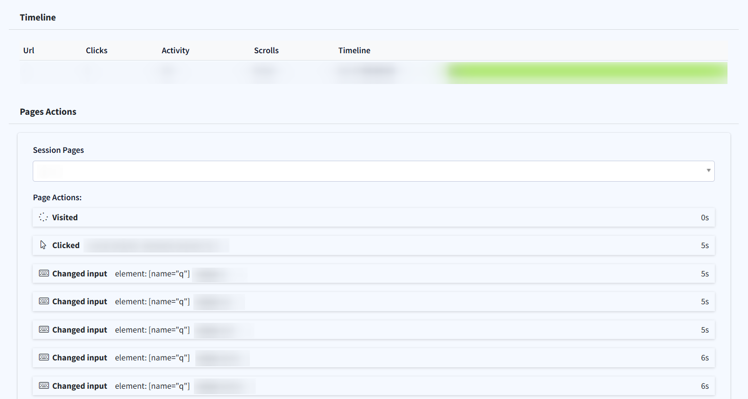Click the cursor icon in the Clicked row
Image resolution: width=748 pixels, height=399 pixels.
(x=43, y=245)
